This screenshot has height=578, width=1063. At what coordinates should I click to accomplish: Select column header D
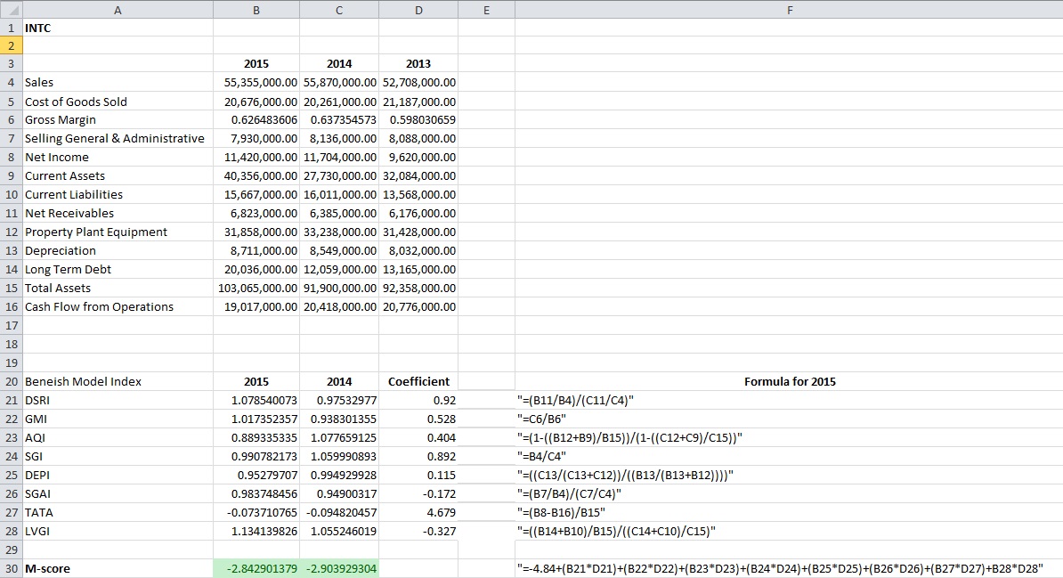[418, 9]
